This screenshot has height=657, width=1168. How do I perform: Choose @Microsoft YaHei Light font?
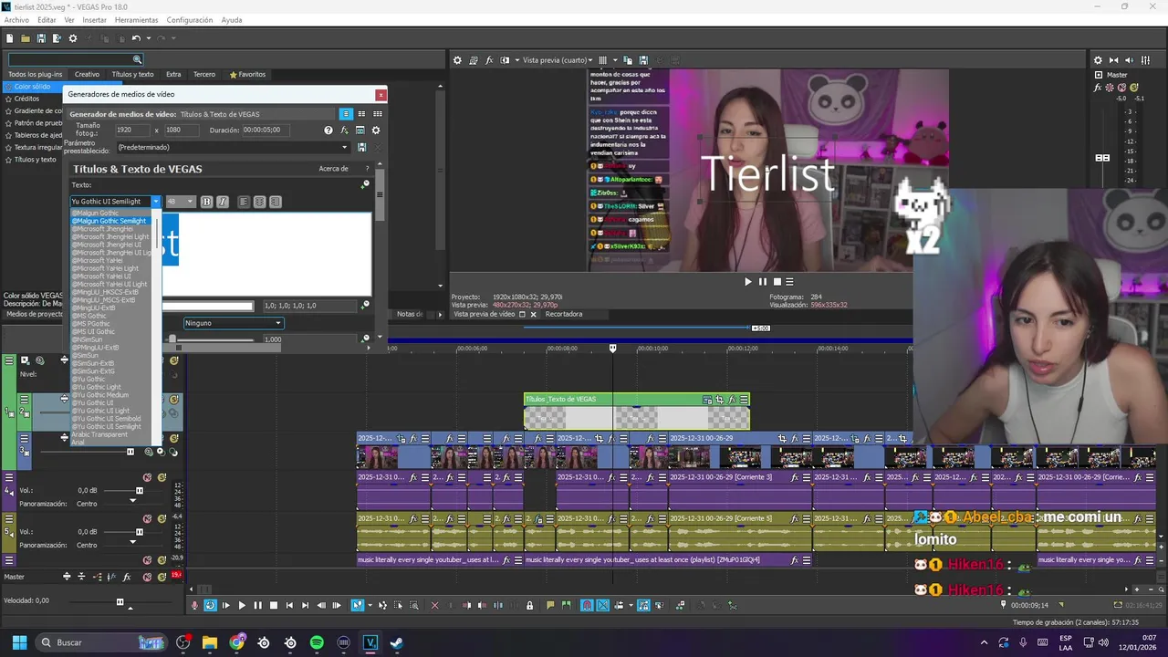[x=106, y=268]
